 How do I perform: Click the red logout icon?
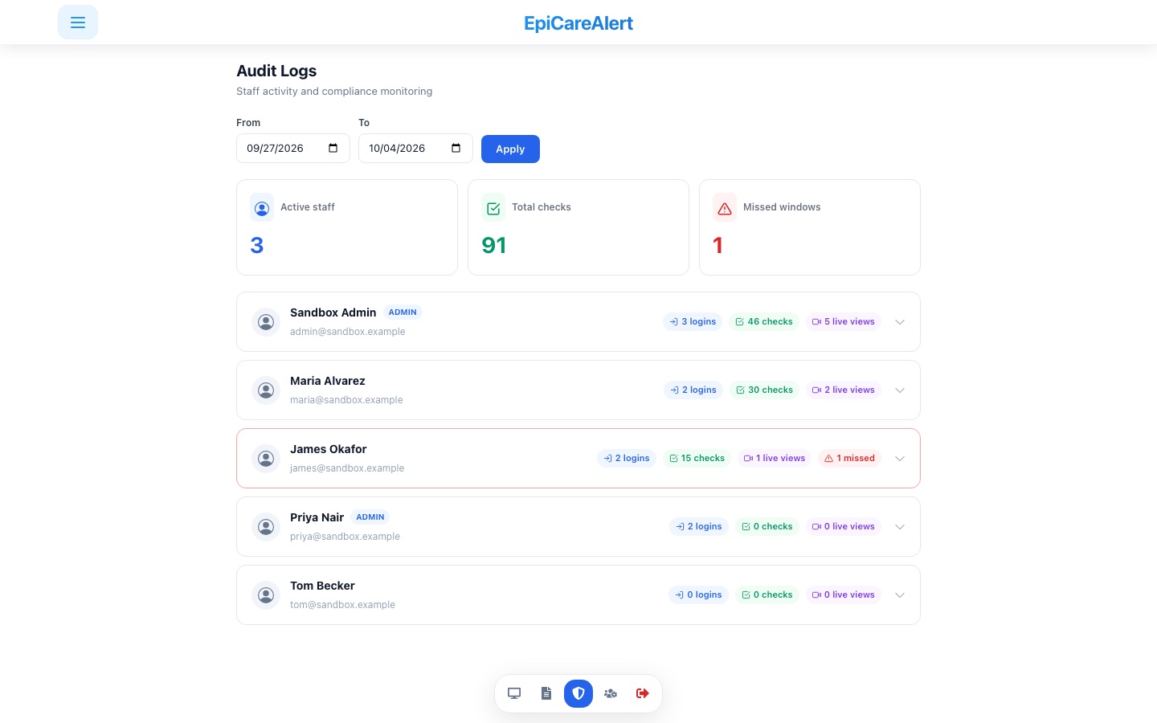643,693
